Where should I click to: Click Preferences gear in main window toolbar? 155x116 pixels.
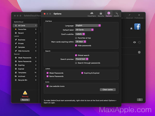tap(139, 16)
